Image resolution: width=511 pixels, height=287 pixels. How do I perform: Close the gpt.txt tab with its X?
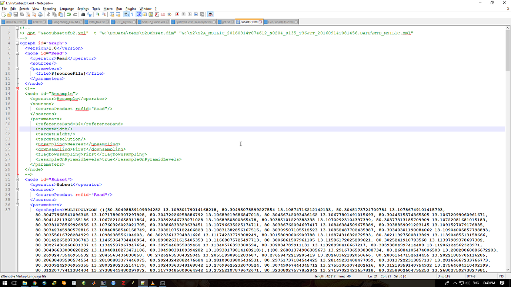(233, 22)
